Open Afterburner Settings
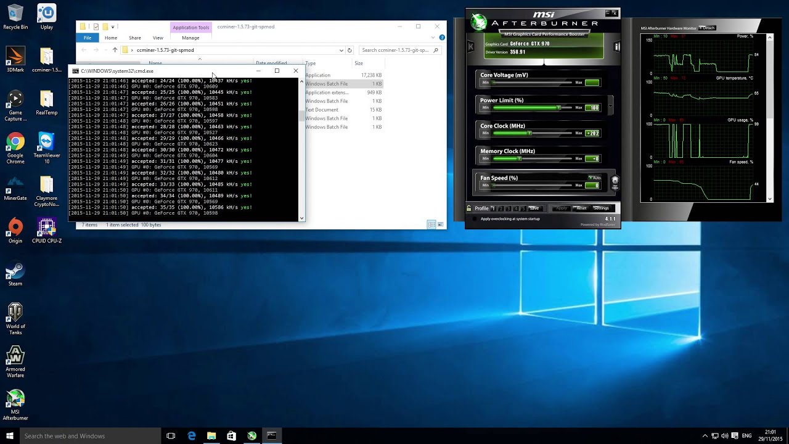Image resolution: width=789 pixels, height=444 pixels. click(x=601, y=208)
